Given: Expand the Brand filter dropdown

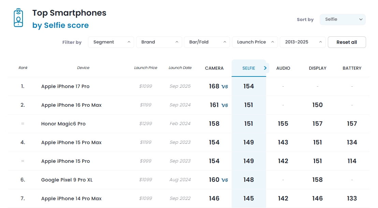Looking at the screenshot, I should (x=159, y=42).
